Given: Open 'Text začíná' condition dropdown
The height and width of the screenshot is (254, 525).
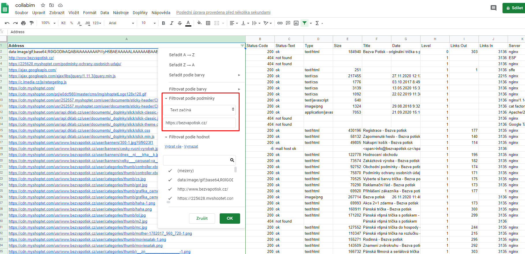Looking at the screenshot, I should pyautogui.click(x=199, y=110).
